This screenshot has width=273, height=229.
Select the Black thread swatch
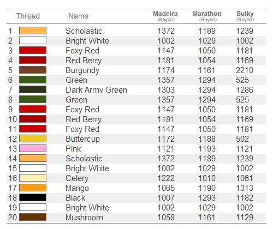coord(33,197)
